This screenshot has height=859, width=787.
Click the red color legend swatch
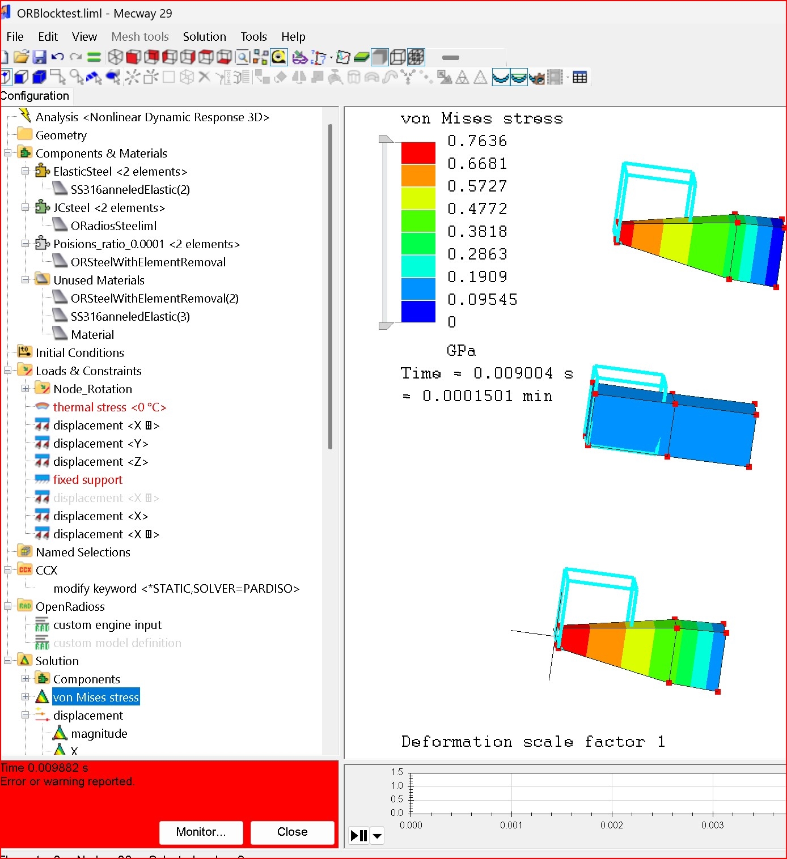(418, 152)
